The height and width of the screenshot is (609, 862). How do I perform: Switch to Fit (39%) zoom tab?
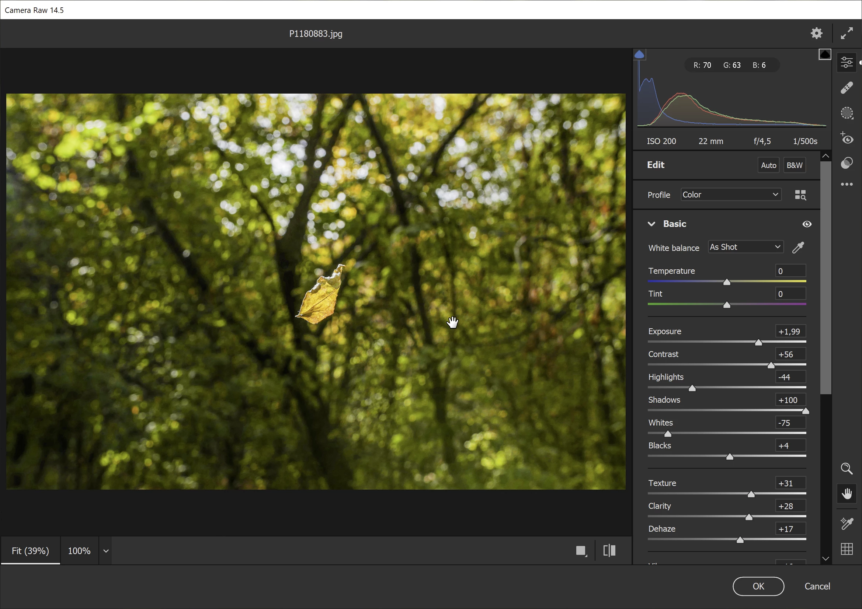coord(30,551)
